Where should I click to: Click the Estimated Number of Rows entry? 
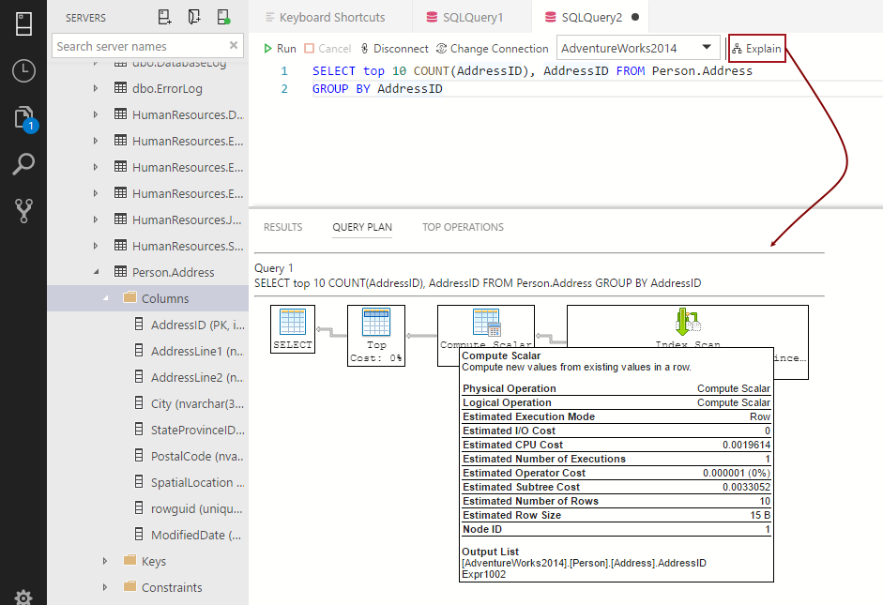[617, 501]
